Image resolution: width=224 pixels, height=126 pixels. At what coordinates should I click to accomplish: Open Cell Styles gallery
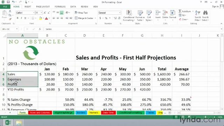pos(149,15)
